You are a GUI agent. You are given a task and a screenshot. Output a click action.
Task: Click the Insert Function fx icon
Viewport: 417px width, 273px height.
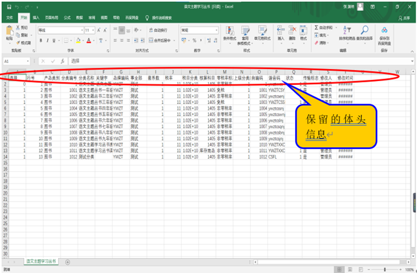pos(61,61)
